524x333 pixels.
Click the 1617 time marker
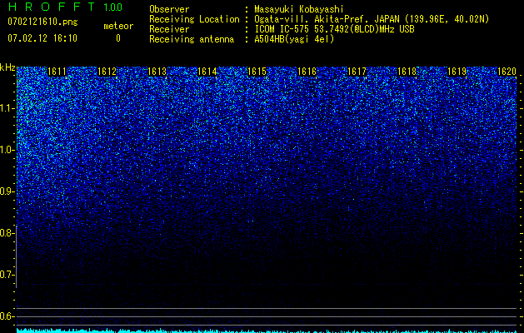point(357,72)
